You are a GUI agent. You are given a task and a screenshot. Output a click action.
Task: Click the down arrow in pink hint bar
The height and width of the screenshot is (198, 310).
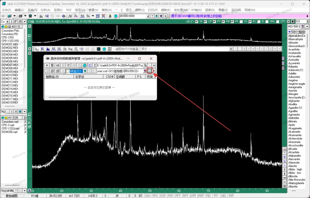click(x=307, y=16)
